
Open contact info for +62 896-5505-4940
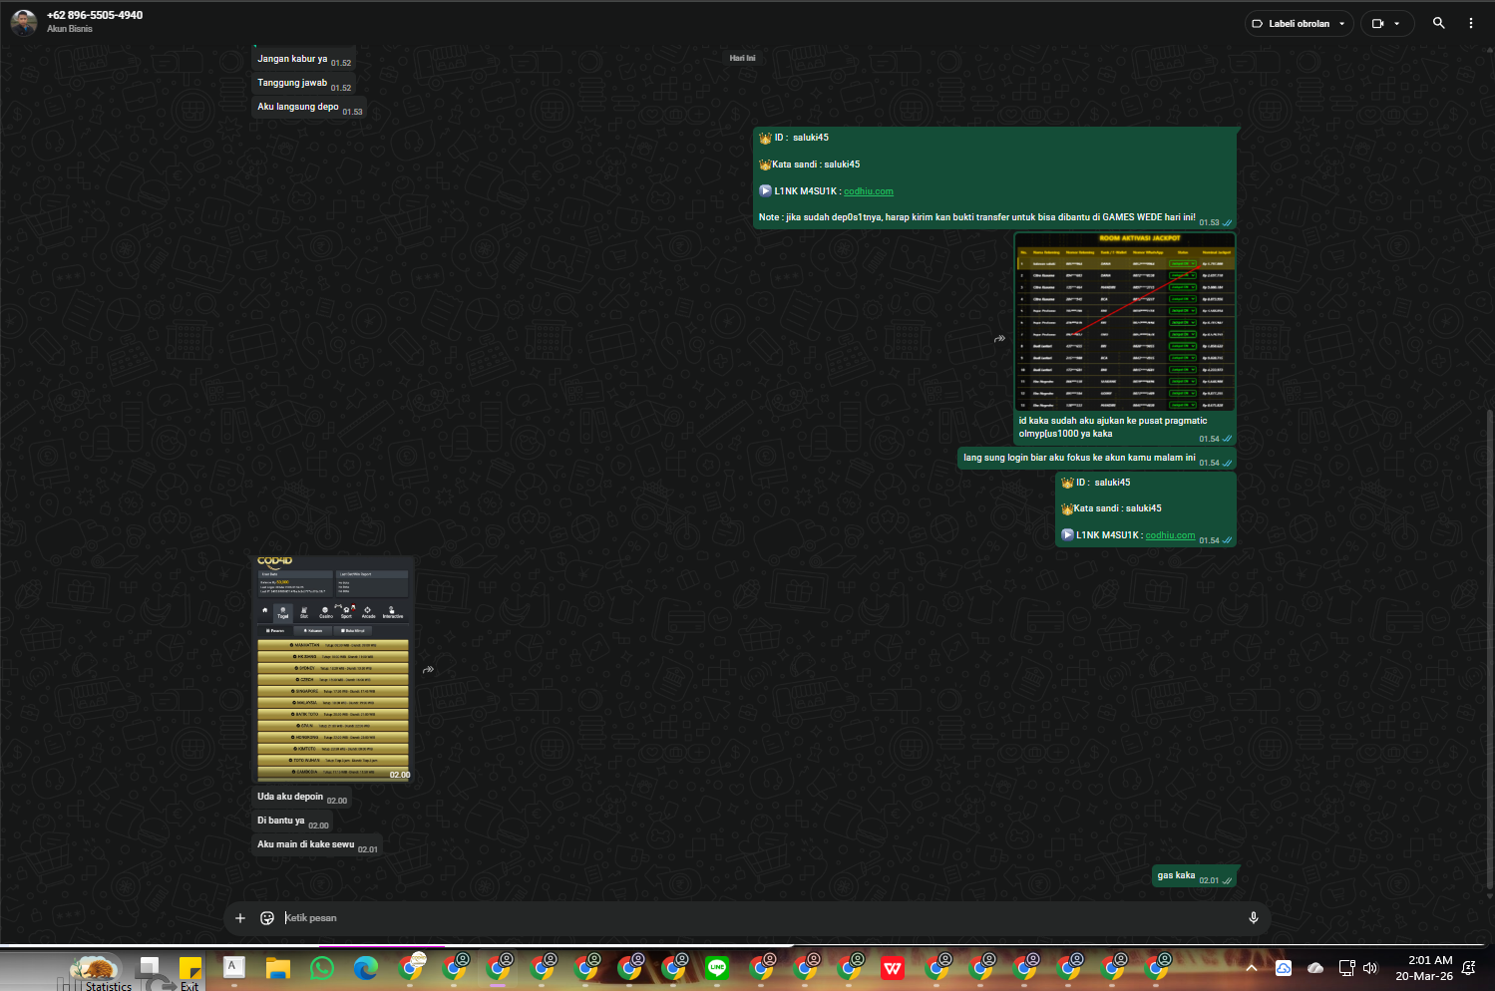[x=95, y=15]
